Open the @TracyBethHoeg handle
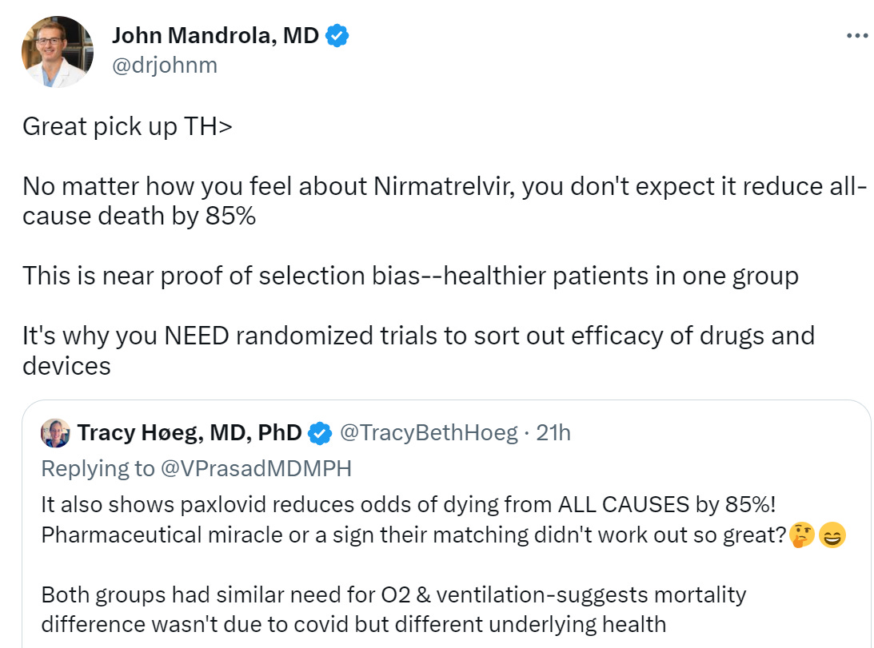 coord(429,433)
